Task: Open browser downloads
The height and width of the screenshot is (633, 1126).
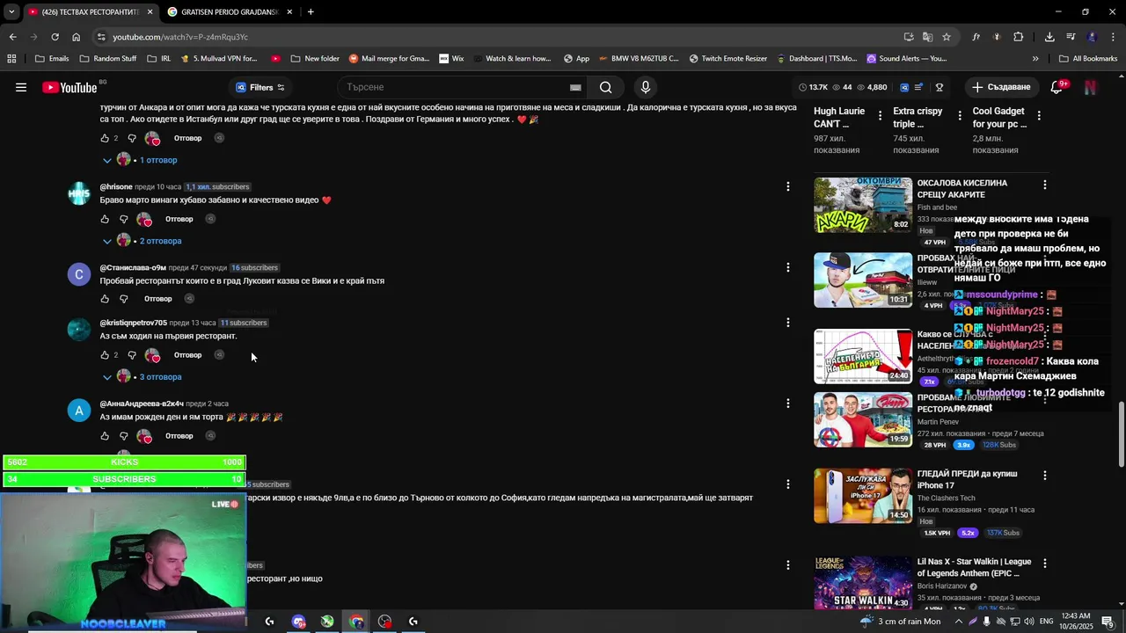Action: point(1049,37)
